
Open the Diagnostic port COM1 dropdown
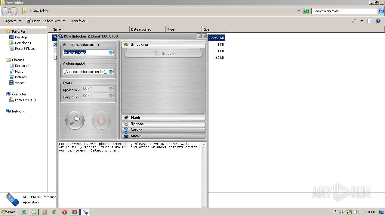pyautogui.click(x=110, y=96)
